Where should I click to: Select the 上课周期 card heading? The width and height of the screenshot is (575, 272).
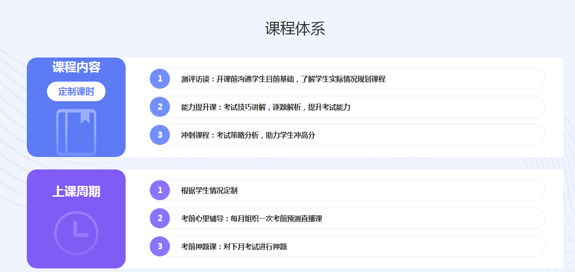(76, 191)
